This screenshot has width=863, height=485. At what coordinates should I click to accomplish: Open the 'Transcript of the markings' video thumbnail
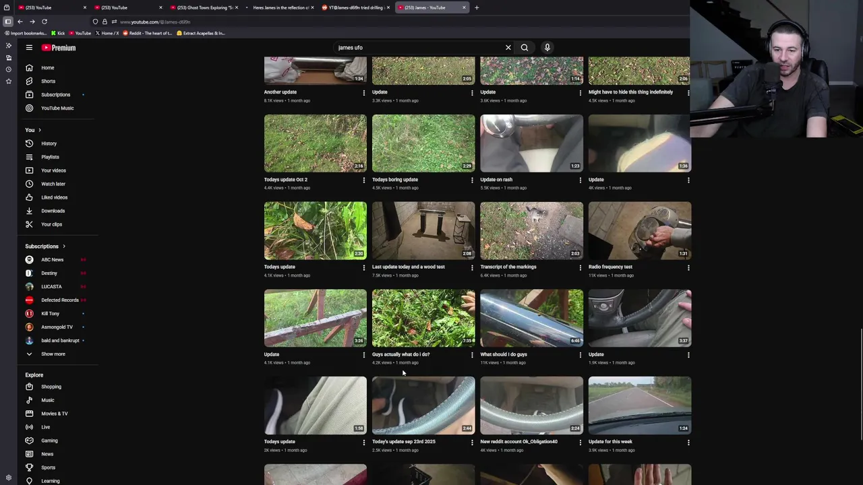click(x=531, y=230)
